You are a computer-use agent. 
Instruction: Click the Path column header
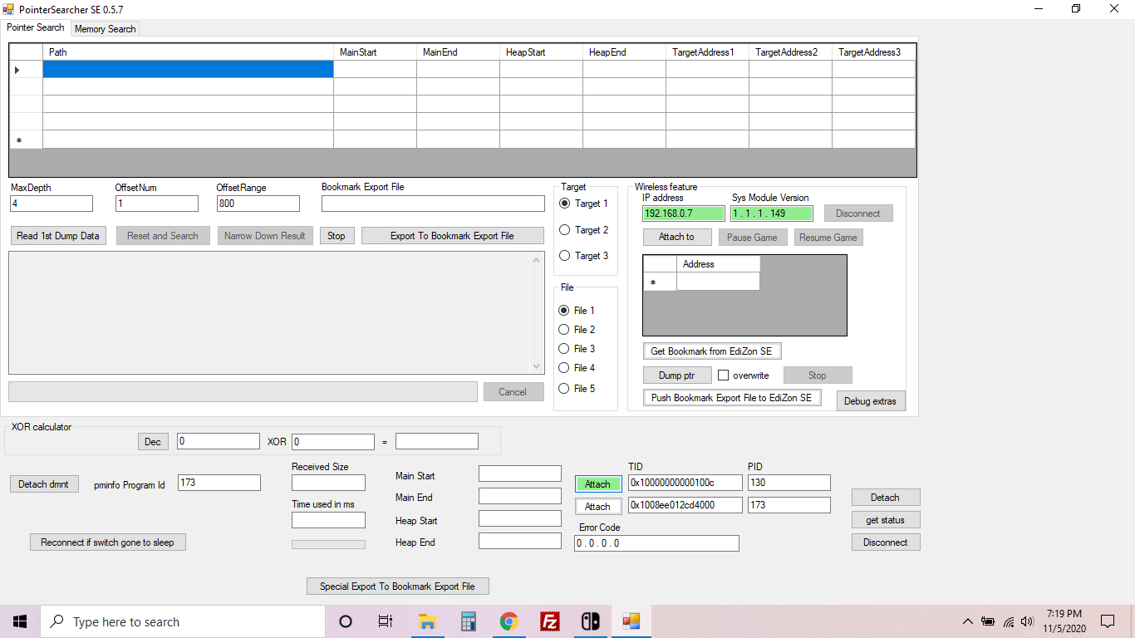188,52
